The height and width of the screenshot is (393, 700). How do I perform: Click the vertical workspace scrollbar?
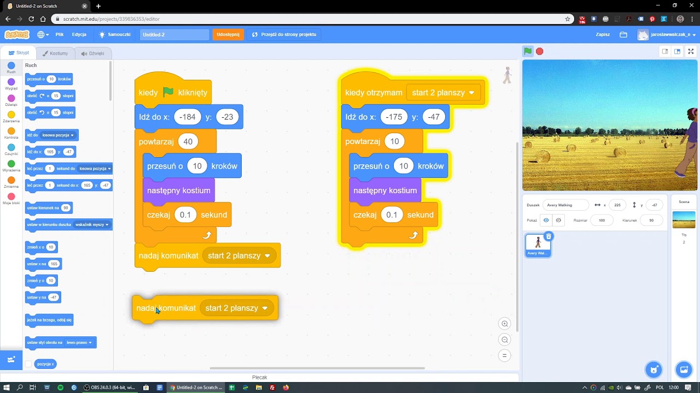point(516,236)
